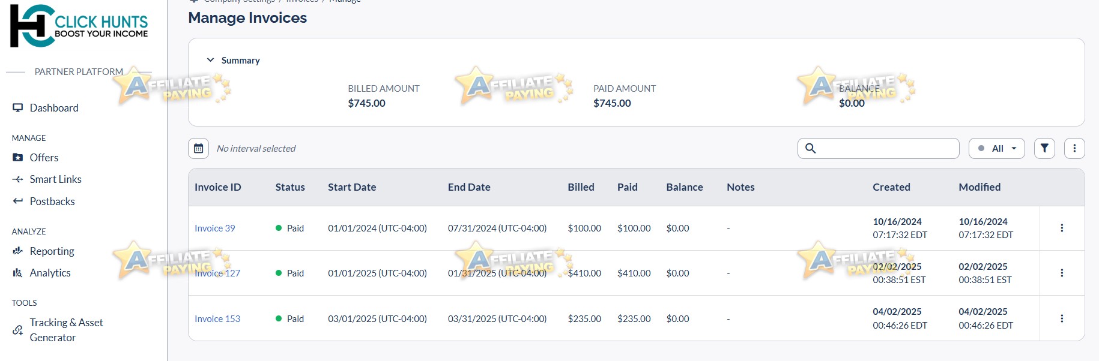
Task: Open row actions for Invoice 153
Action: click(x=1062, y=318)
